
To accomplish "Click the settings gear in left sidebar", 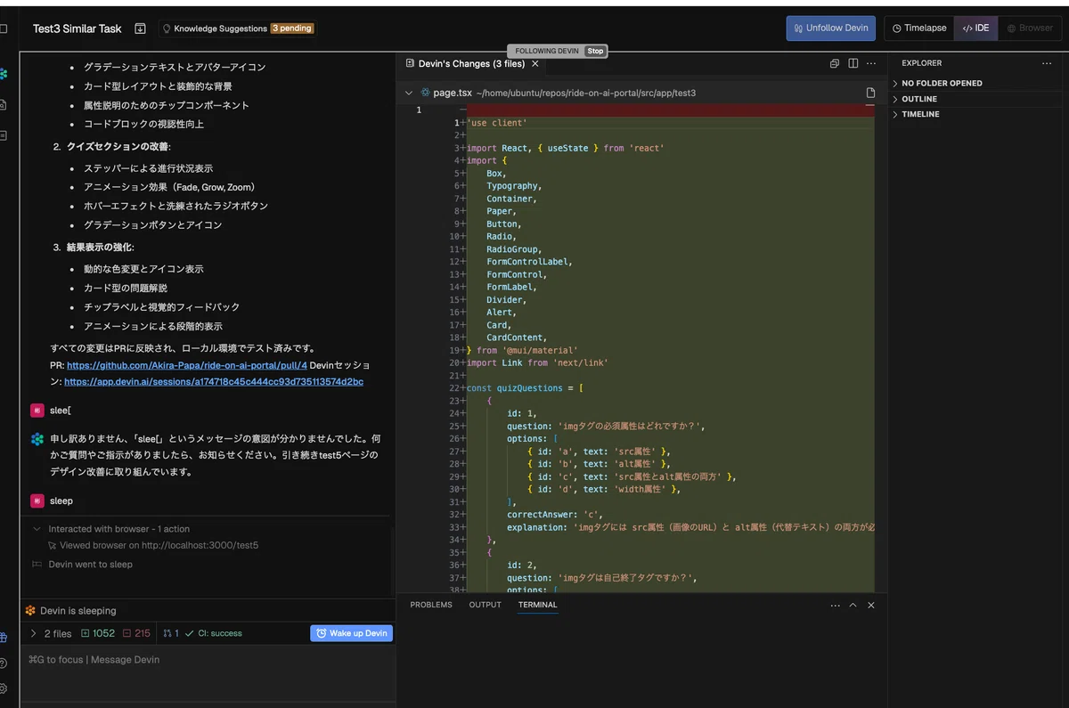I will [x=4, y=688].
